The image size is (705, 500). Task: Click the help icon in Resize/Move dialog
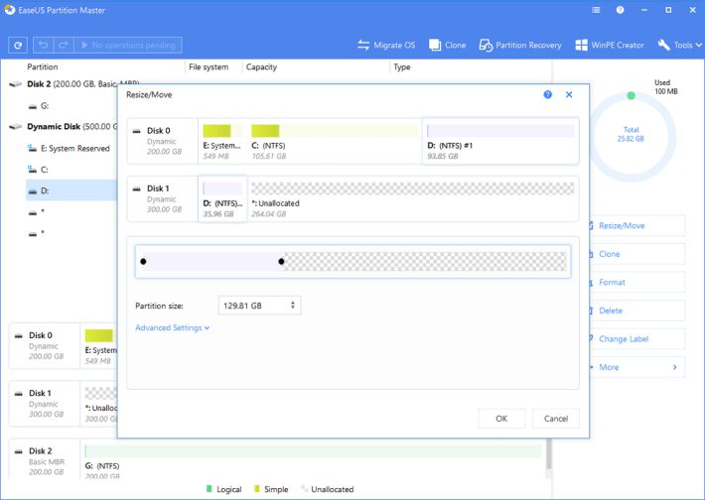pos(548,94)
